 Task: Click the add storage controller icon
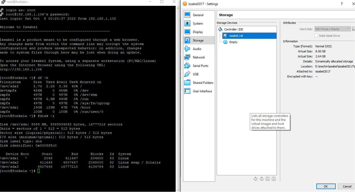[x=255, y=179]
